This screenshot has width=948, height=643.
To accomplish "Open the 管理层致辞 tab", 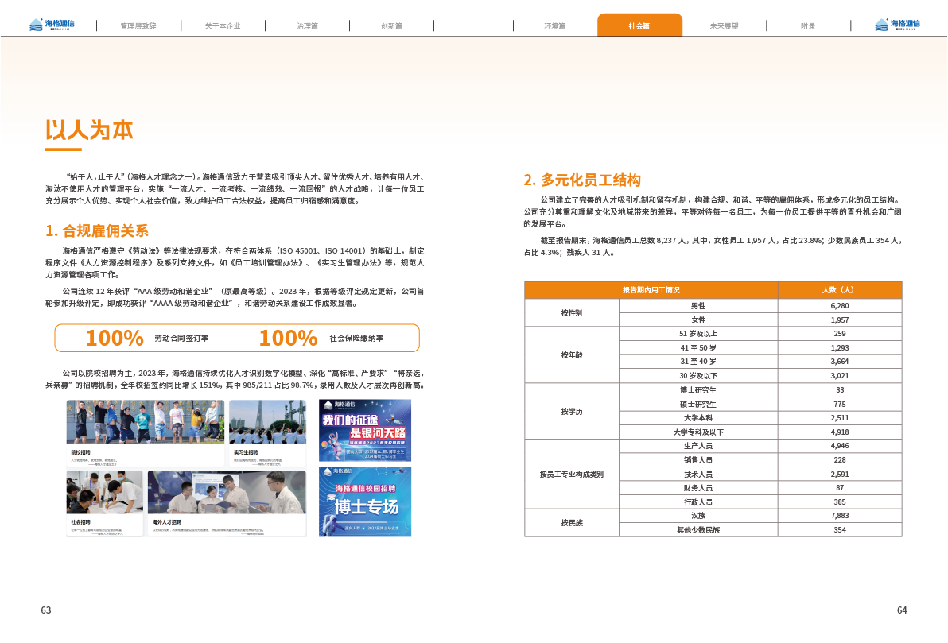I will tap(138, 25).
